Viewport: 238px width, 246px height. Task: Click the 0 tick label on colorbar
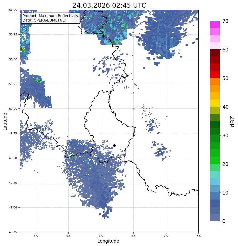(x=224, y=221)
